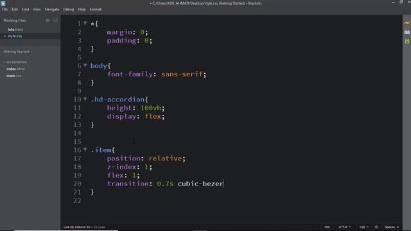Select solo.html in Working Files
This screenshot has height=231, width=411.
point(15,30)
